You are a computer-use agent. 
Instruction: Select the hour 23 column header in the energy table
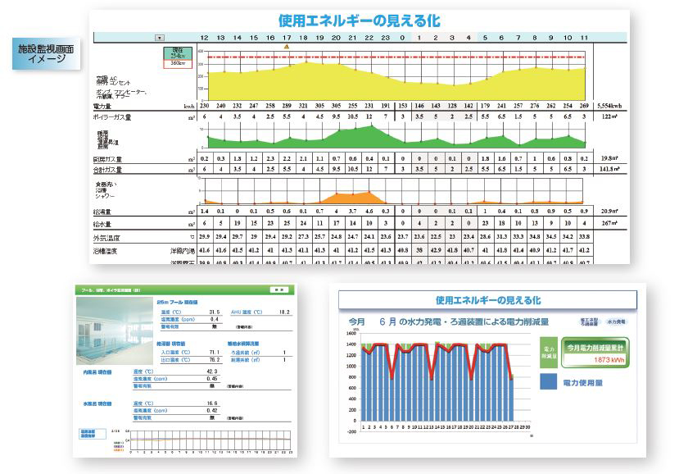point(386,38)
